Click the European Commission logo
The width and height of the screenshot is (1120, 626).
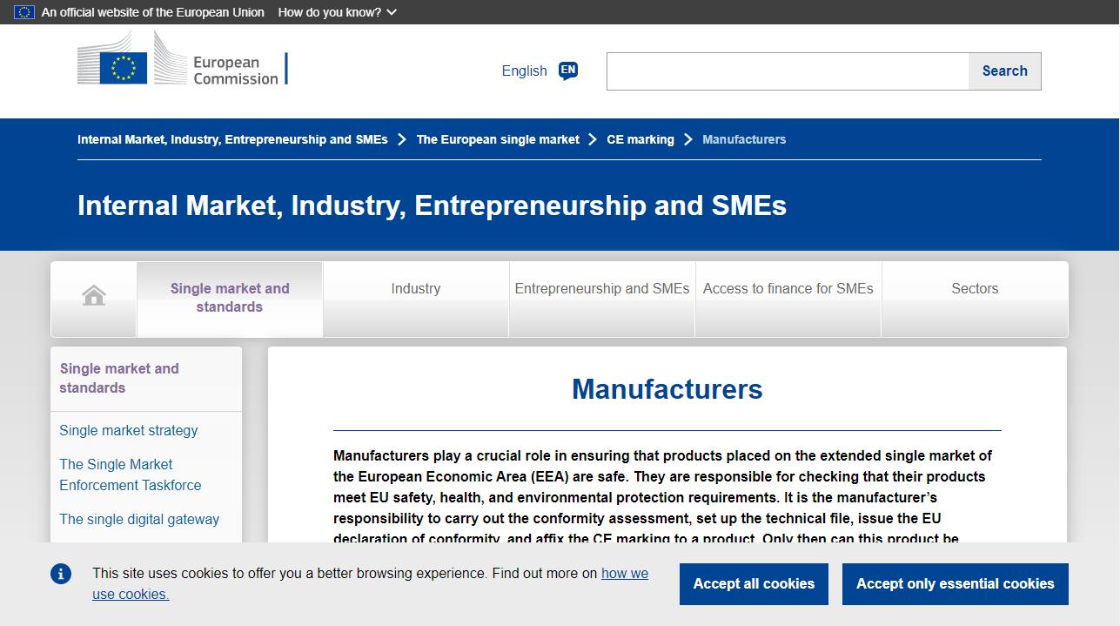pos(182,60)
